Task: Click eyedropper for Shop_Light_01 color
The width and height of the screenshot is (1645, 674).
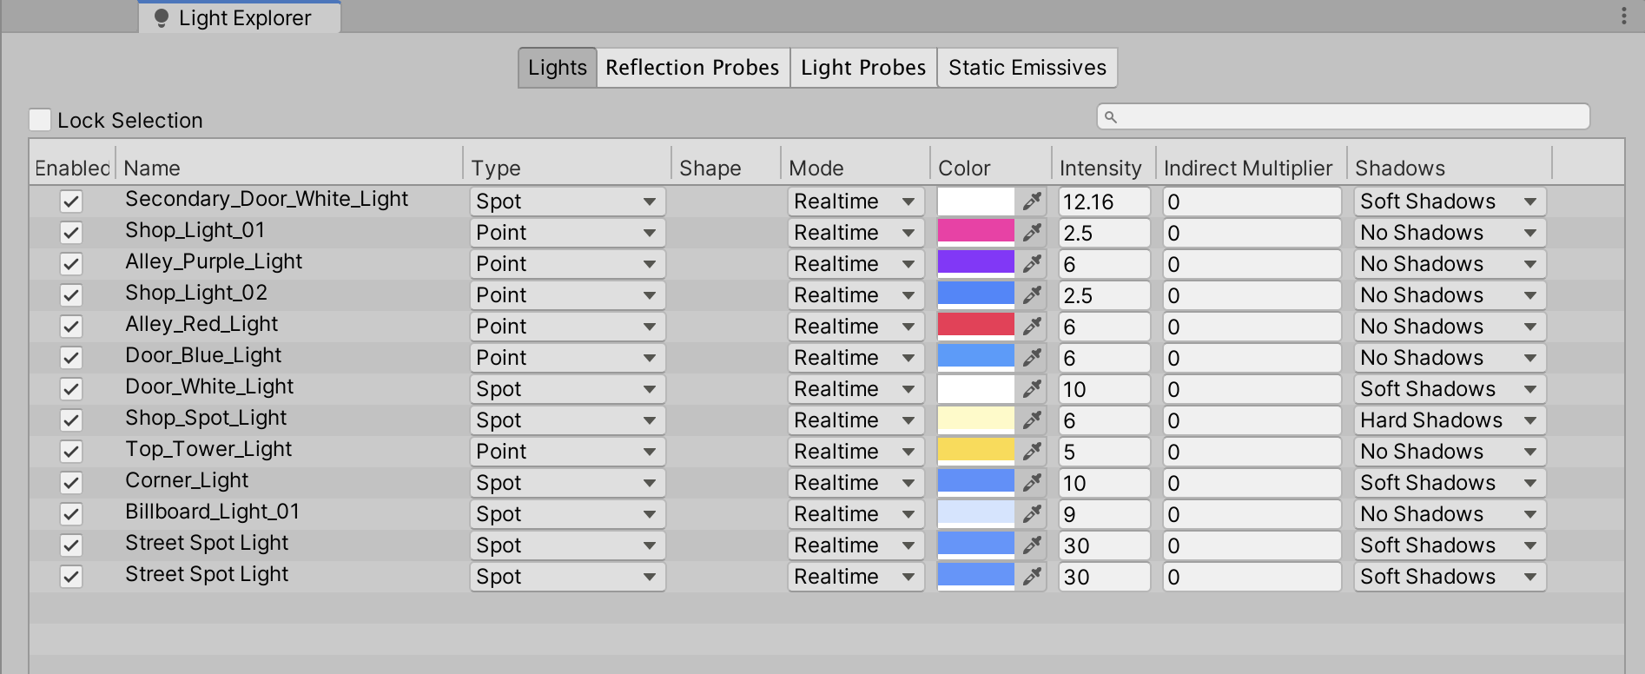Action: click(x=1032, y=233)
